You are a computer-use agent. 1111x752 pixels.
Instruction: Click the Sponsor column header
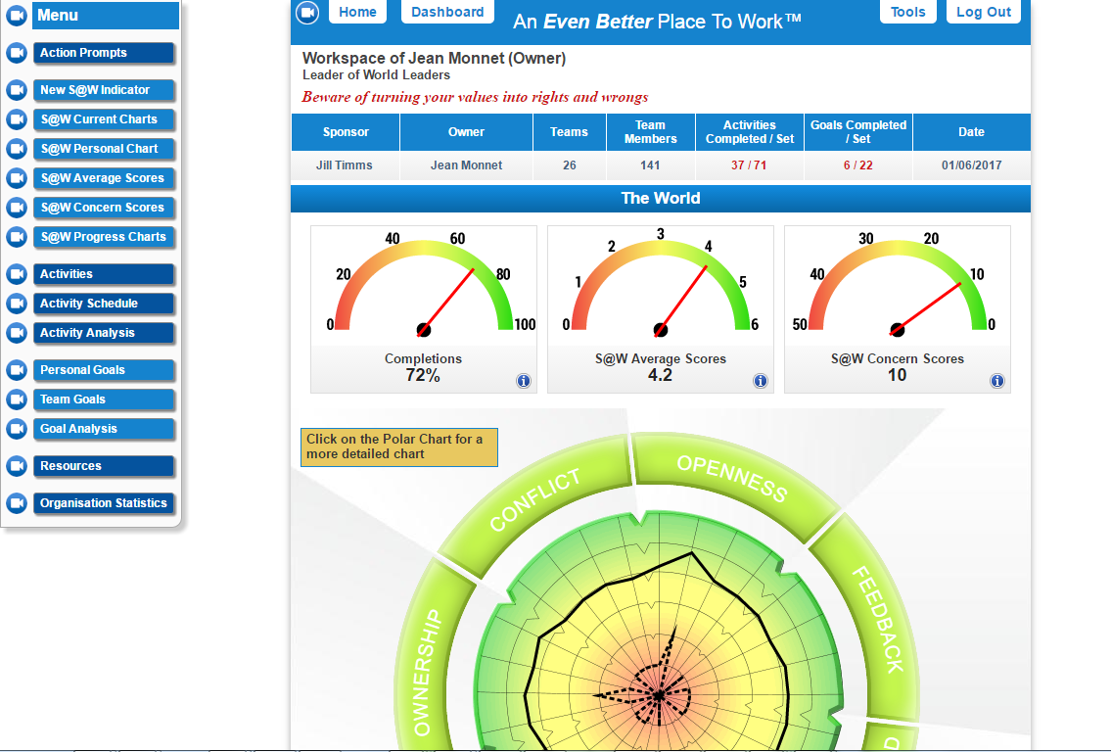click(x=346, y=132)
